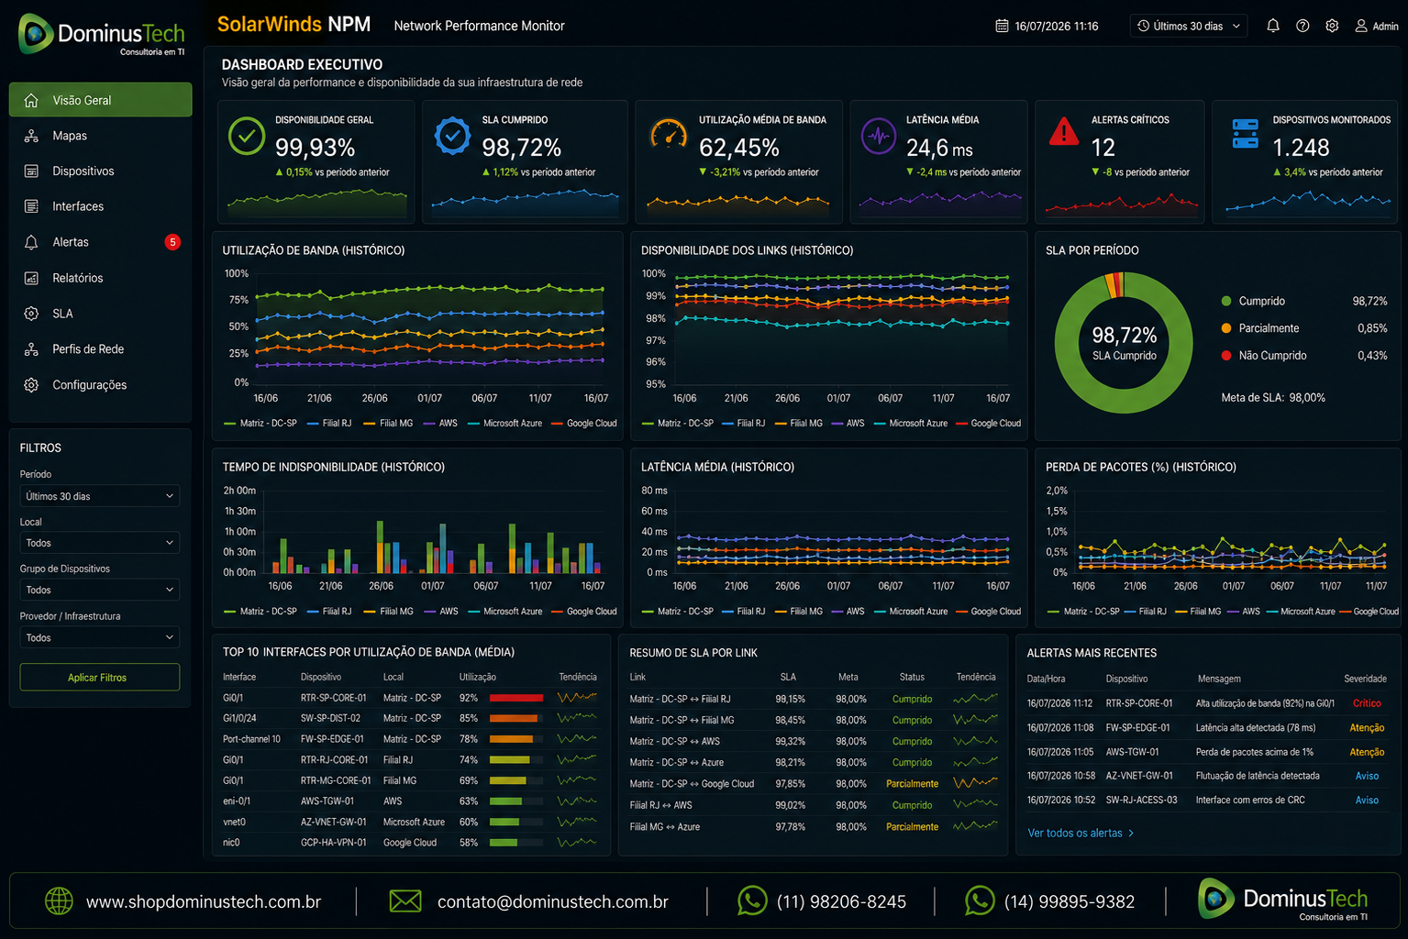
Task: Open the Local filter dropdown
Action: click(x=99, y=543)
